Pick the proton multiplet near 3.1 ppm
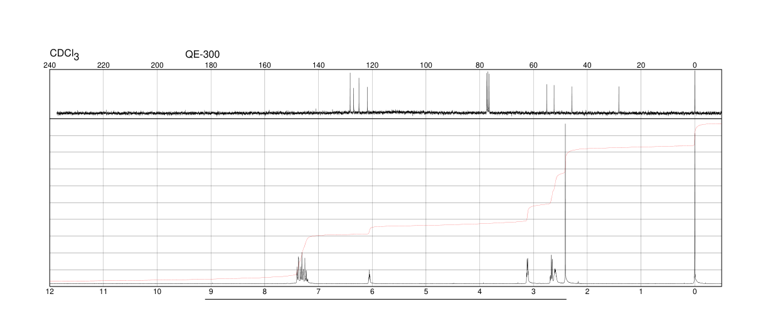Screen dimensions: 768x331 527,270
